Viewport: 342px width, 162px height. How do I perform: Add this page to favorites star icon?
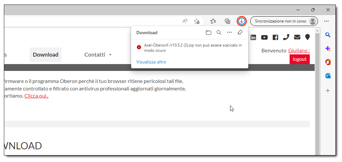197,21
